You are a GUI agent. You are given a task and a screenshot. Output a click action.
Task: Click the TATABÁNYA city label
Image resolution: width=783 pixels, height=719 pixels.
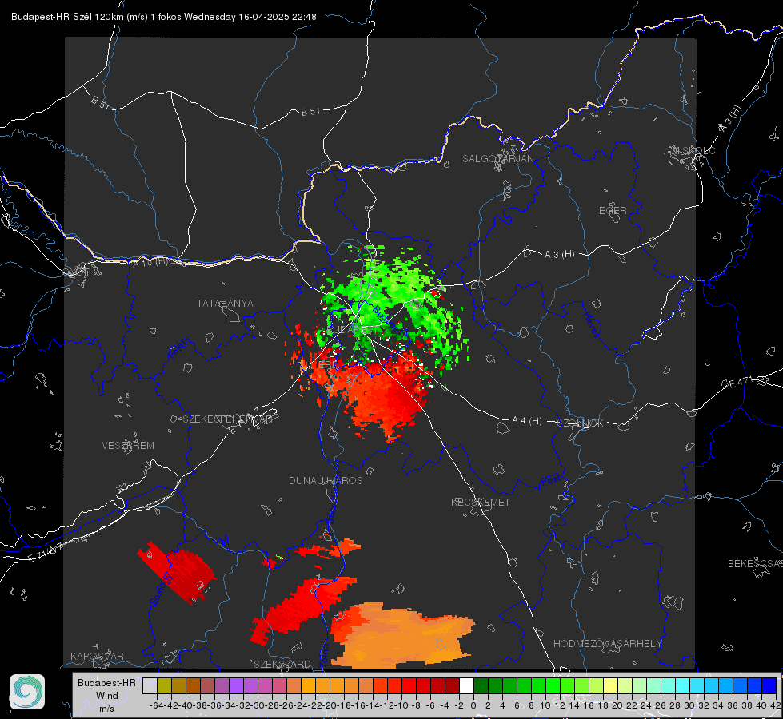click(x=225, y=303)
